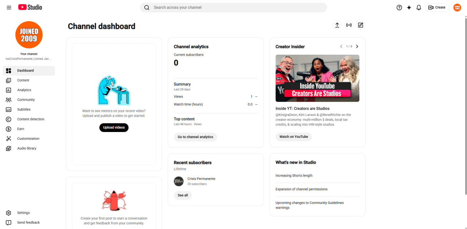Click the Customization magic wand icon
This screenshot has width=467, height=229.
pyautogui.click(x=9, y=139)
